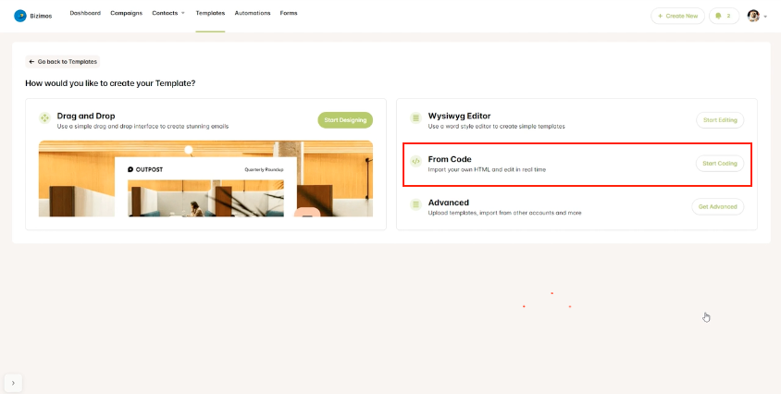Switch to the Campaigns tab
The width and height of the screenshot is (781, 394).
126,13
